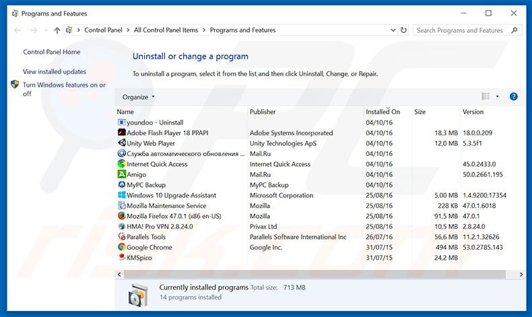The image size is (532, 317).
Task: Click the Windows 10 Upgrade Assistant icon
Action: coord(121,195)
